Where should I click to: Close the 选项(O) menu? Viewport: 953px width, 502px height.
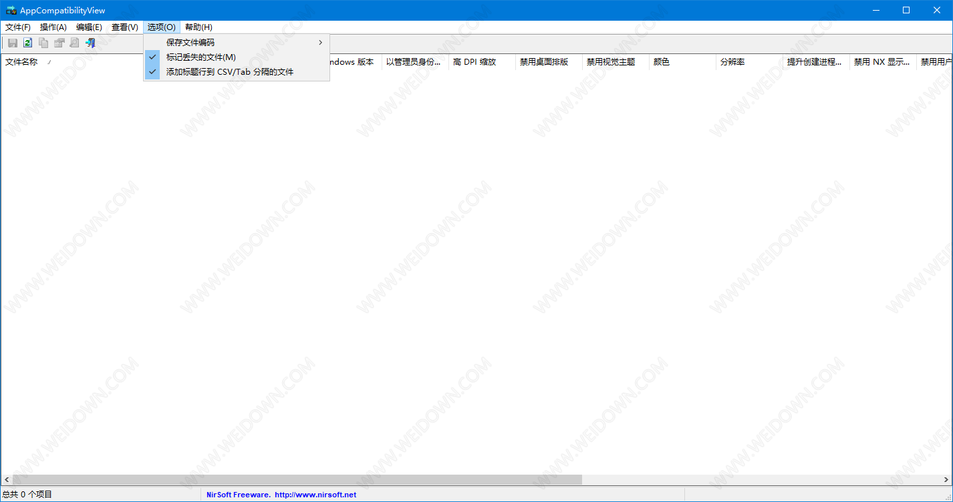click(x=162, y=27)
